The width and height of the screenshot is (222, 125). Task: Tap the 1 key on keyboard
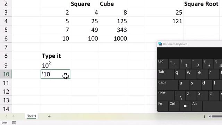pos(185,64)
